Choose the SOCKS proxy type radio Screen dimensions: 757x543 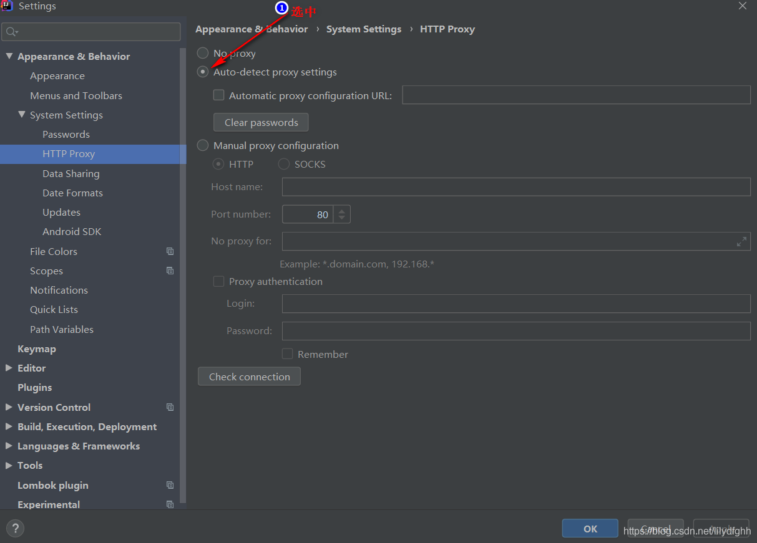pos(284,164)
